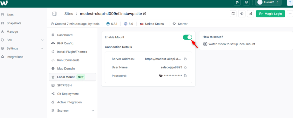The width and height of the screenshot is (293, 118).
Task: Copy the Server Address value
Action: pyautogui.click(x=185, y=59)
